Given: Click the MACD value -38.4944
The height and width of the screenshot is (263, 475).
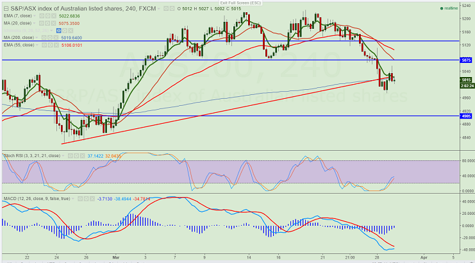Looking at the screenshot, I should [122, 199].
